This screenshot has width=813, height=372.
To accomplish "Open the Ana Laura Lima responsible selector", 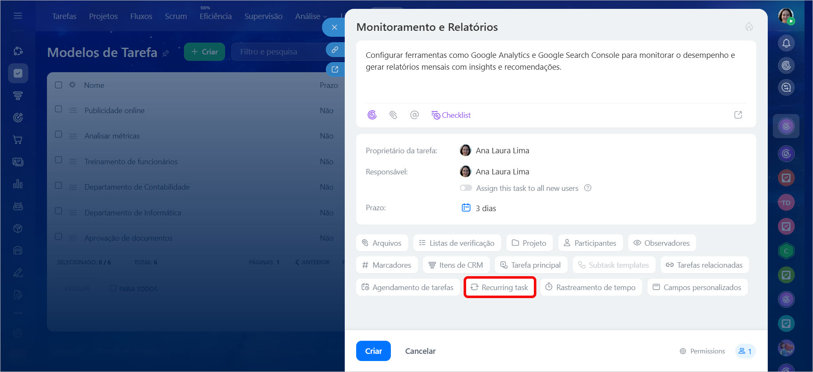I will 502,172.
